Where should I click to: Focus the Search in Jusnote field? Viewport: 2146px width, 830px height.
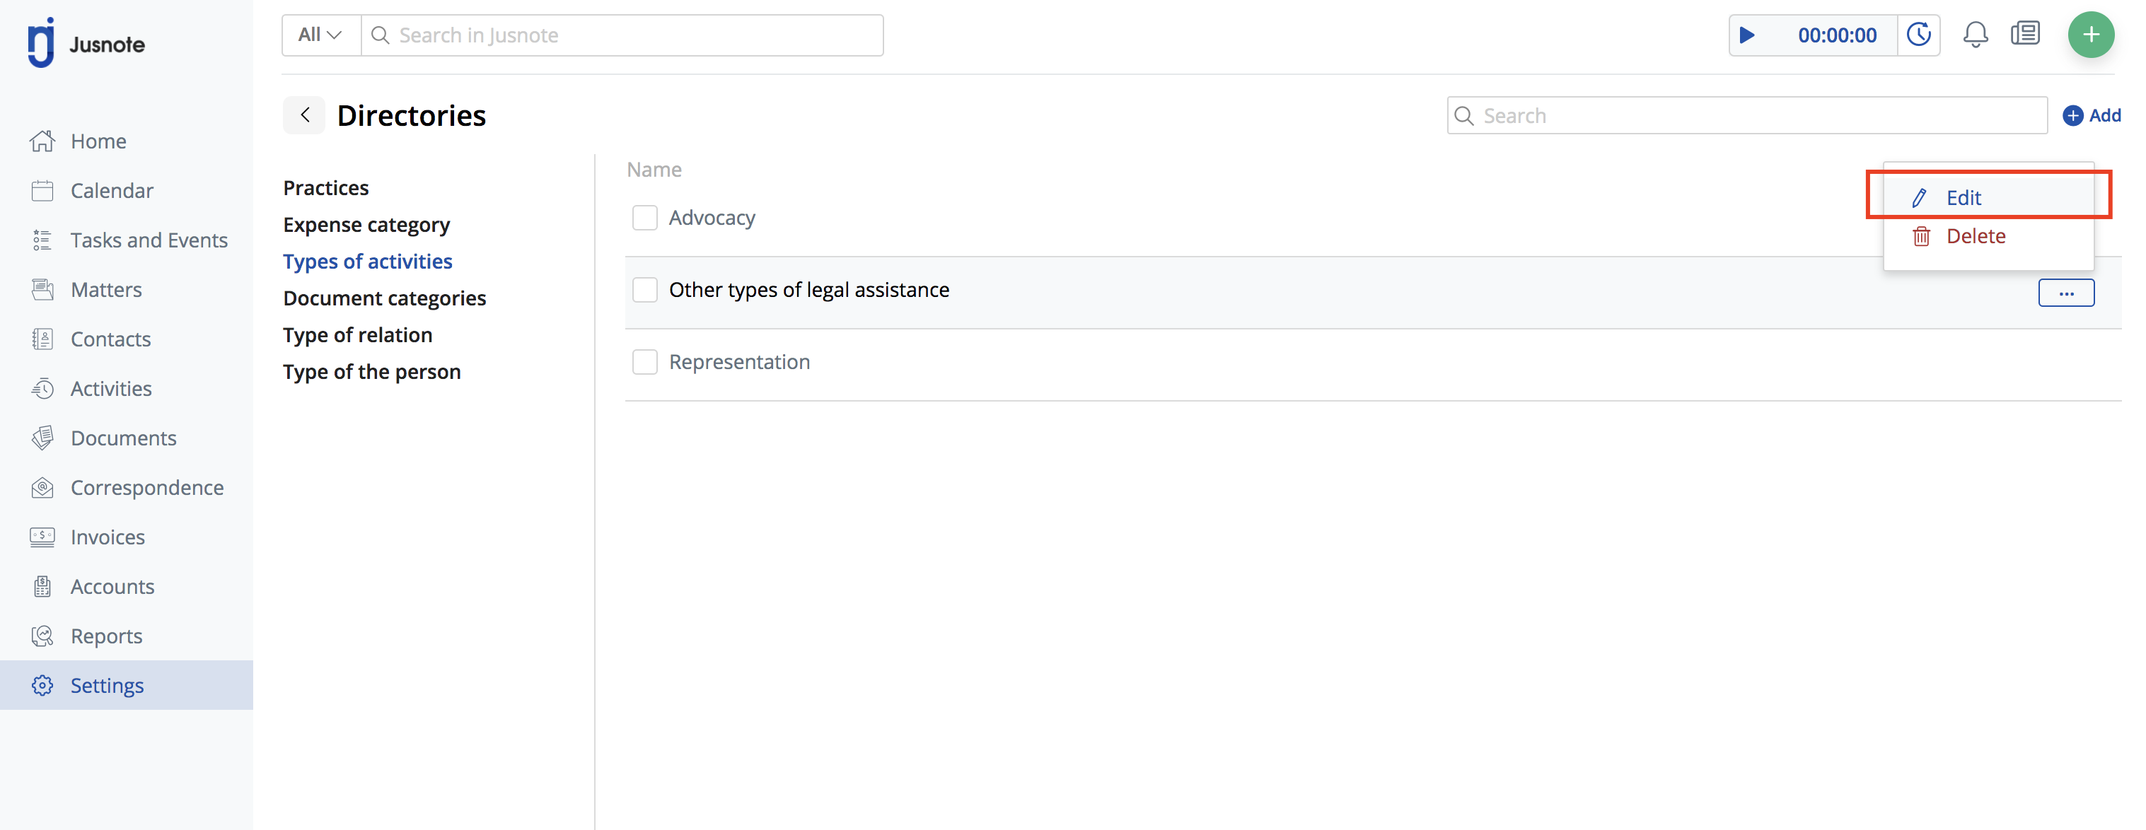tap(622, 35)
